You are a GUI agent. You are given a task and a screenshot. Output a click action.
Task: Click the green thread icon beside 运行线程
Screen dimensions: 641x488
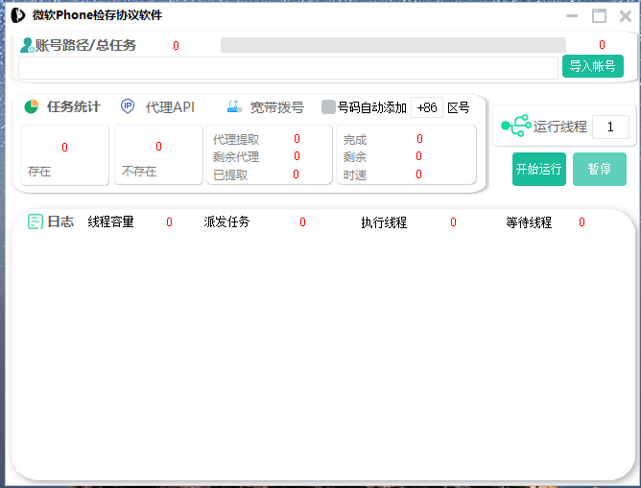click(515, 127)
